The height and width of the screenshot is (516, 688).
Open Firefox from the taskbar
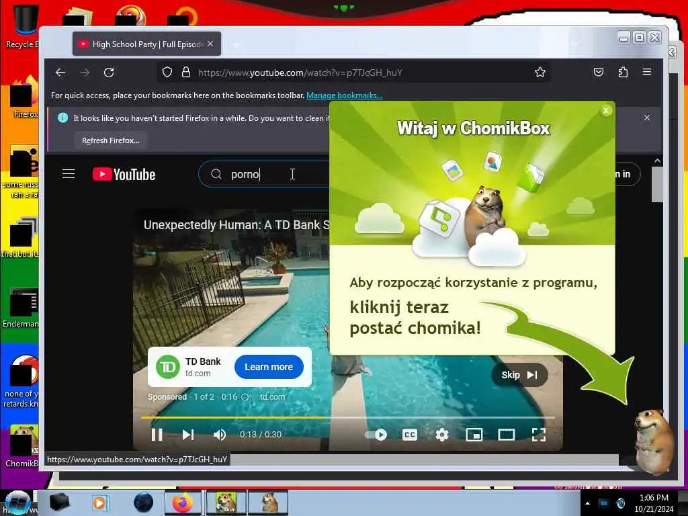click(x=183, y=503)
